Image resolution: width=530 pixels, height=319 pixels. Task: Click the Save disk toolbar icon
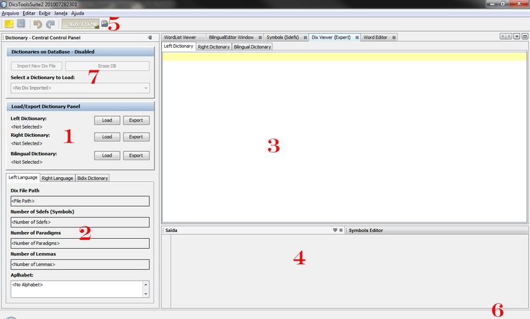[x=21, y=24]
